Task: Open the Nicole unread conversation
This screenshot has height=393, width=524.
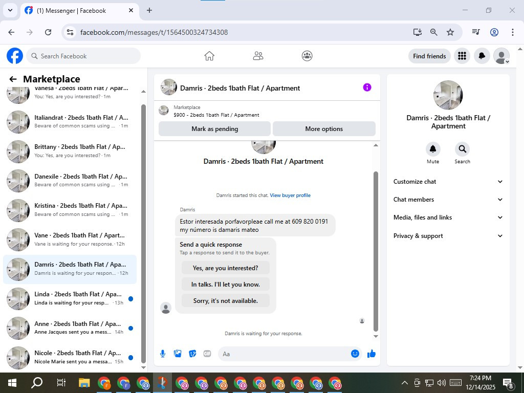Action: pyautogui.click(x=70, y=357)
